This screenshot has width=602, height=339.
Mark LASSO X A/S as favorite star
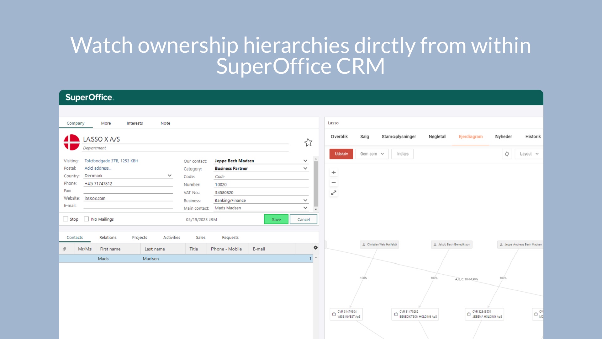pos(308,143)
